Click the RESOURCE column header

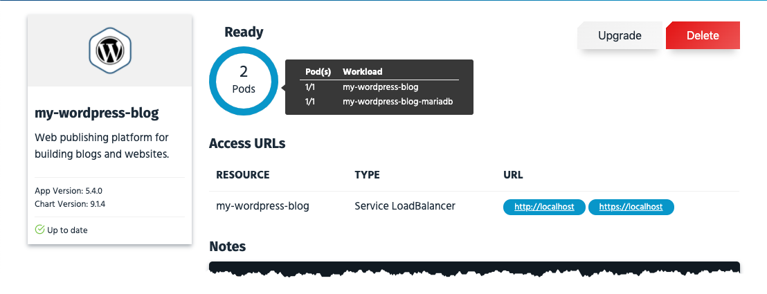[x=242, y=175]
